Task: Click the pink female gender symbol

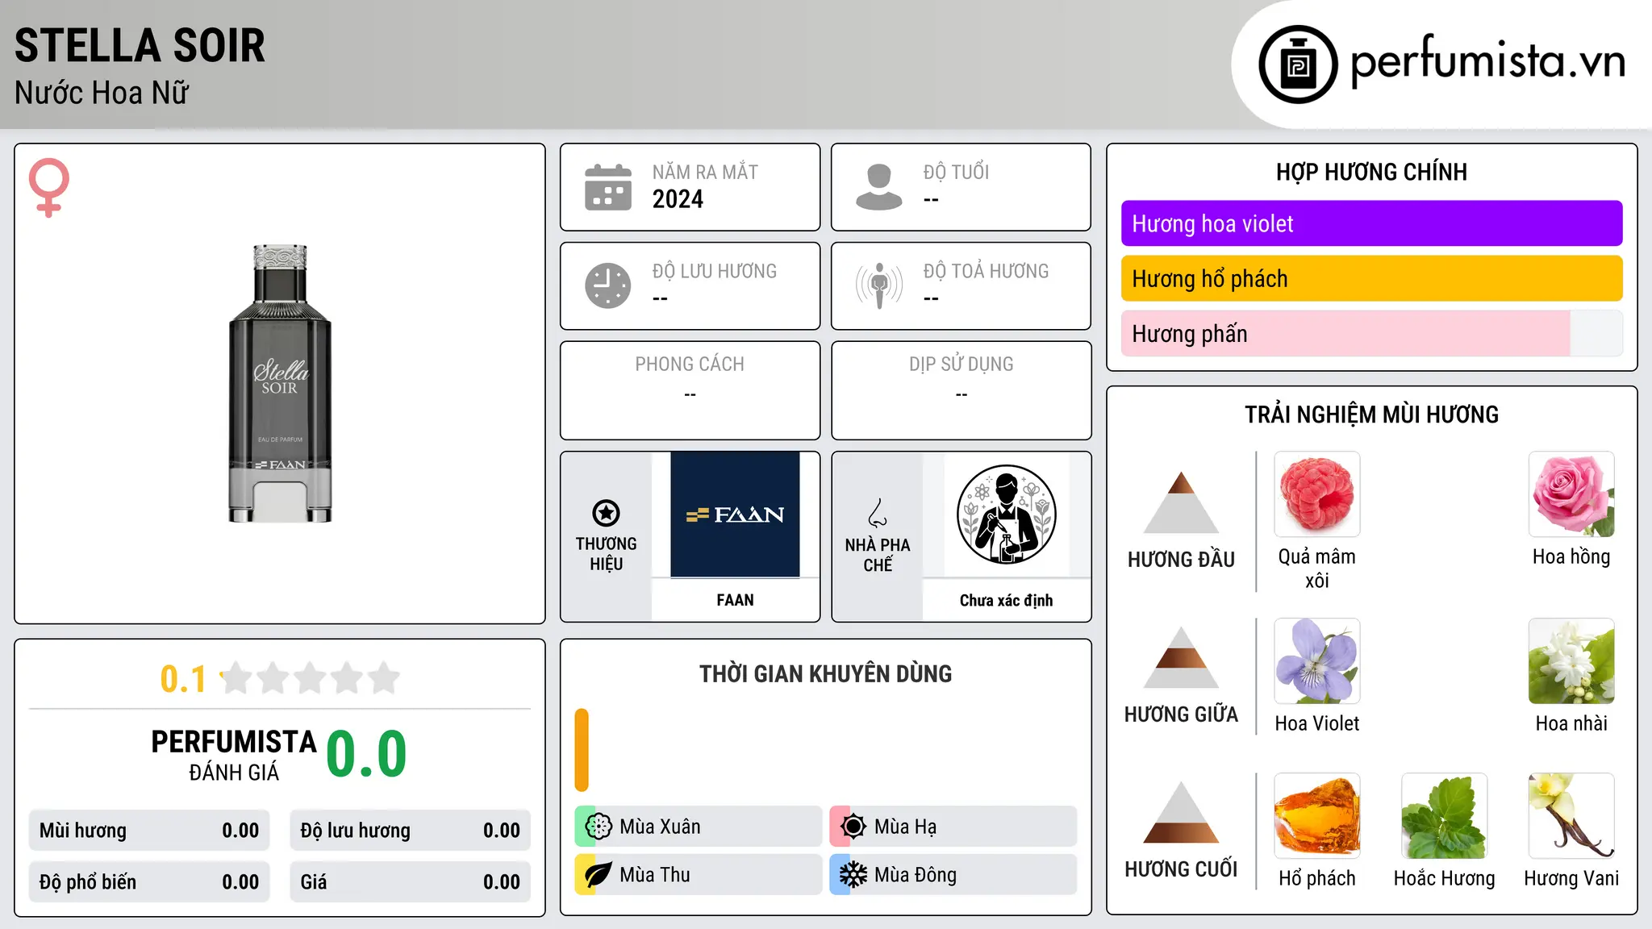Action: click(x=49, y=188)
